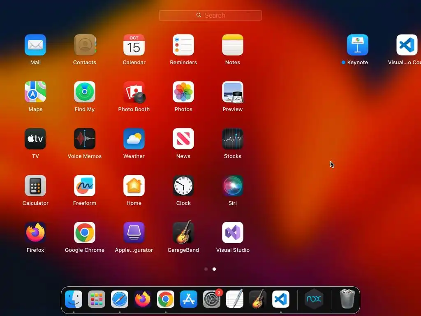The height and width of the screenshot is (316, 421).
Task: Switch to the first Launchpad page dot
Action: 206,269
